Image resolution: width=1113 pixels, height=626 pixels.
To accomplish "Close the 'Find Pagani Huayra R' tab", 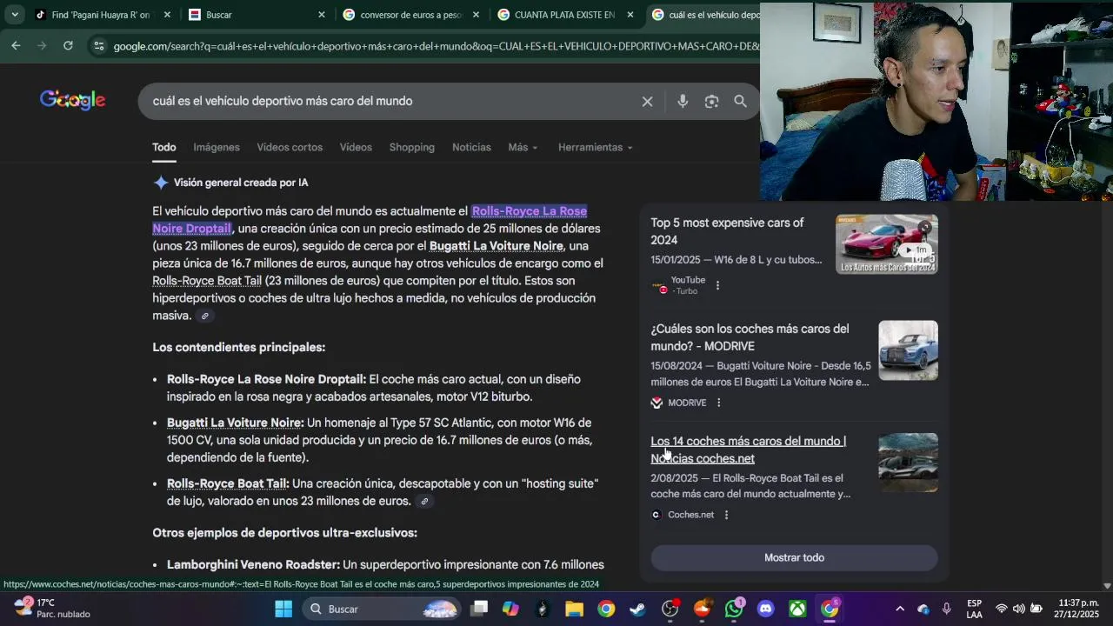I will [x=167, y=15].
